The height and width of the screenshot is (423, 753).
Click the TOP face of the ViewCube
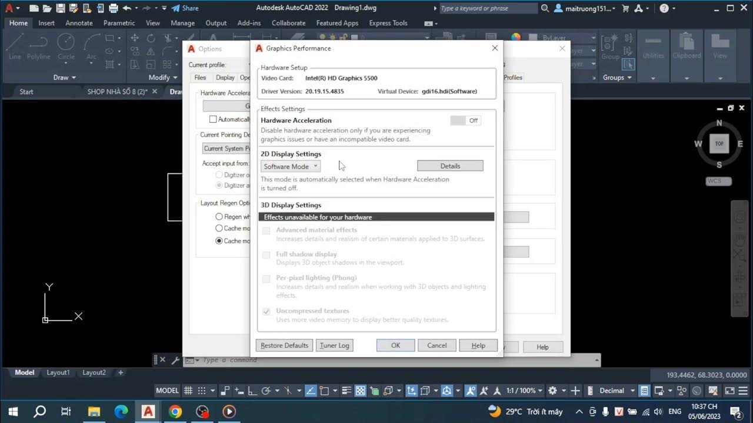(x=719, y=143)
